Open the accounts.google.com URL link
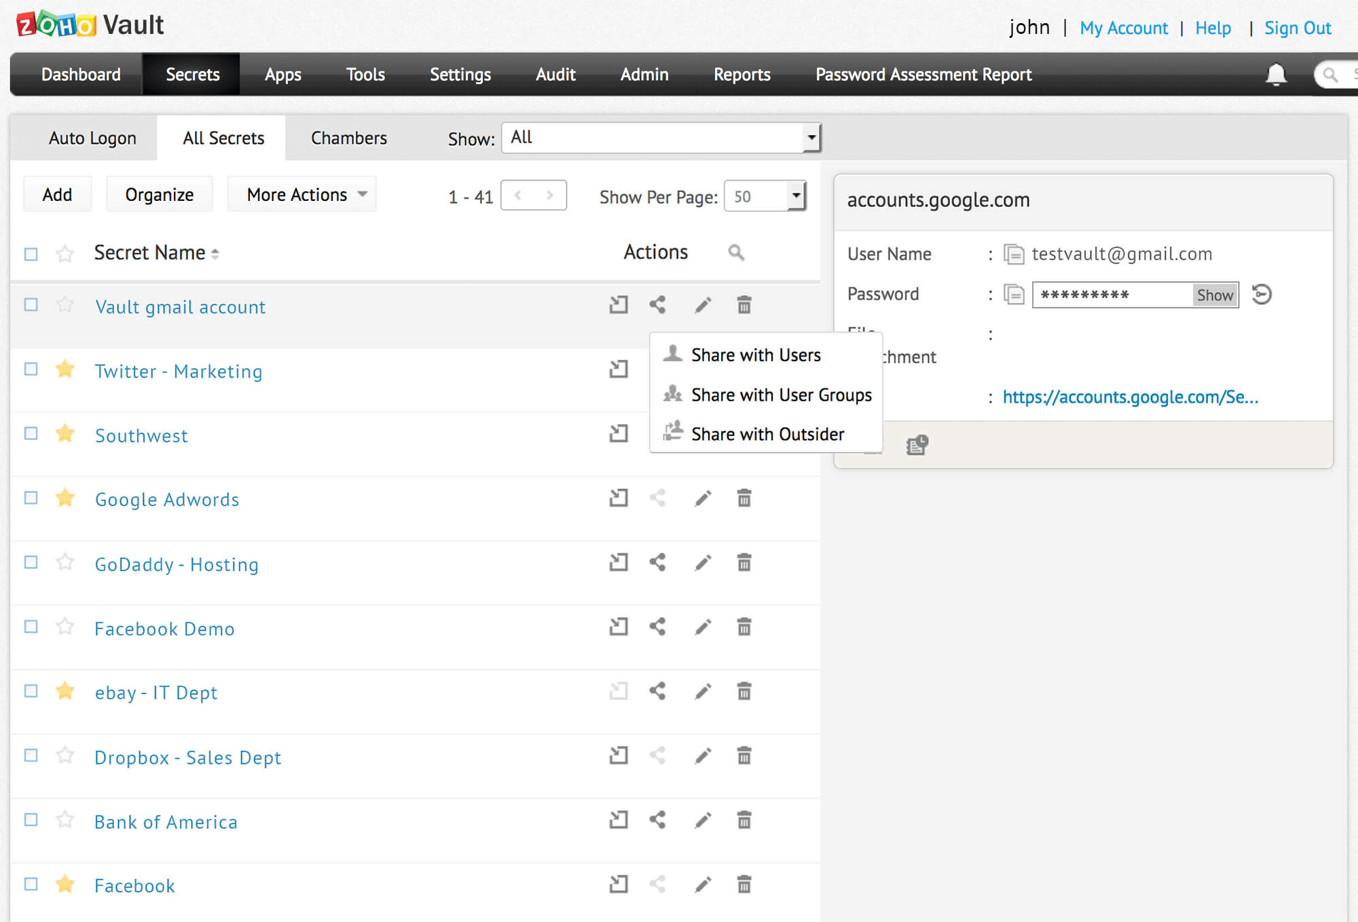 [1130, 397]
